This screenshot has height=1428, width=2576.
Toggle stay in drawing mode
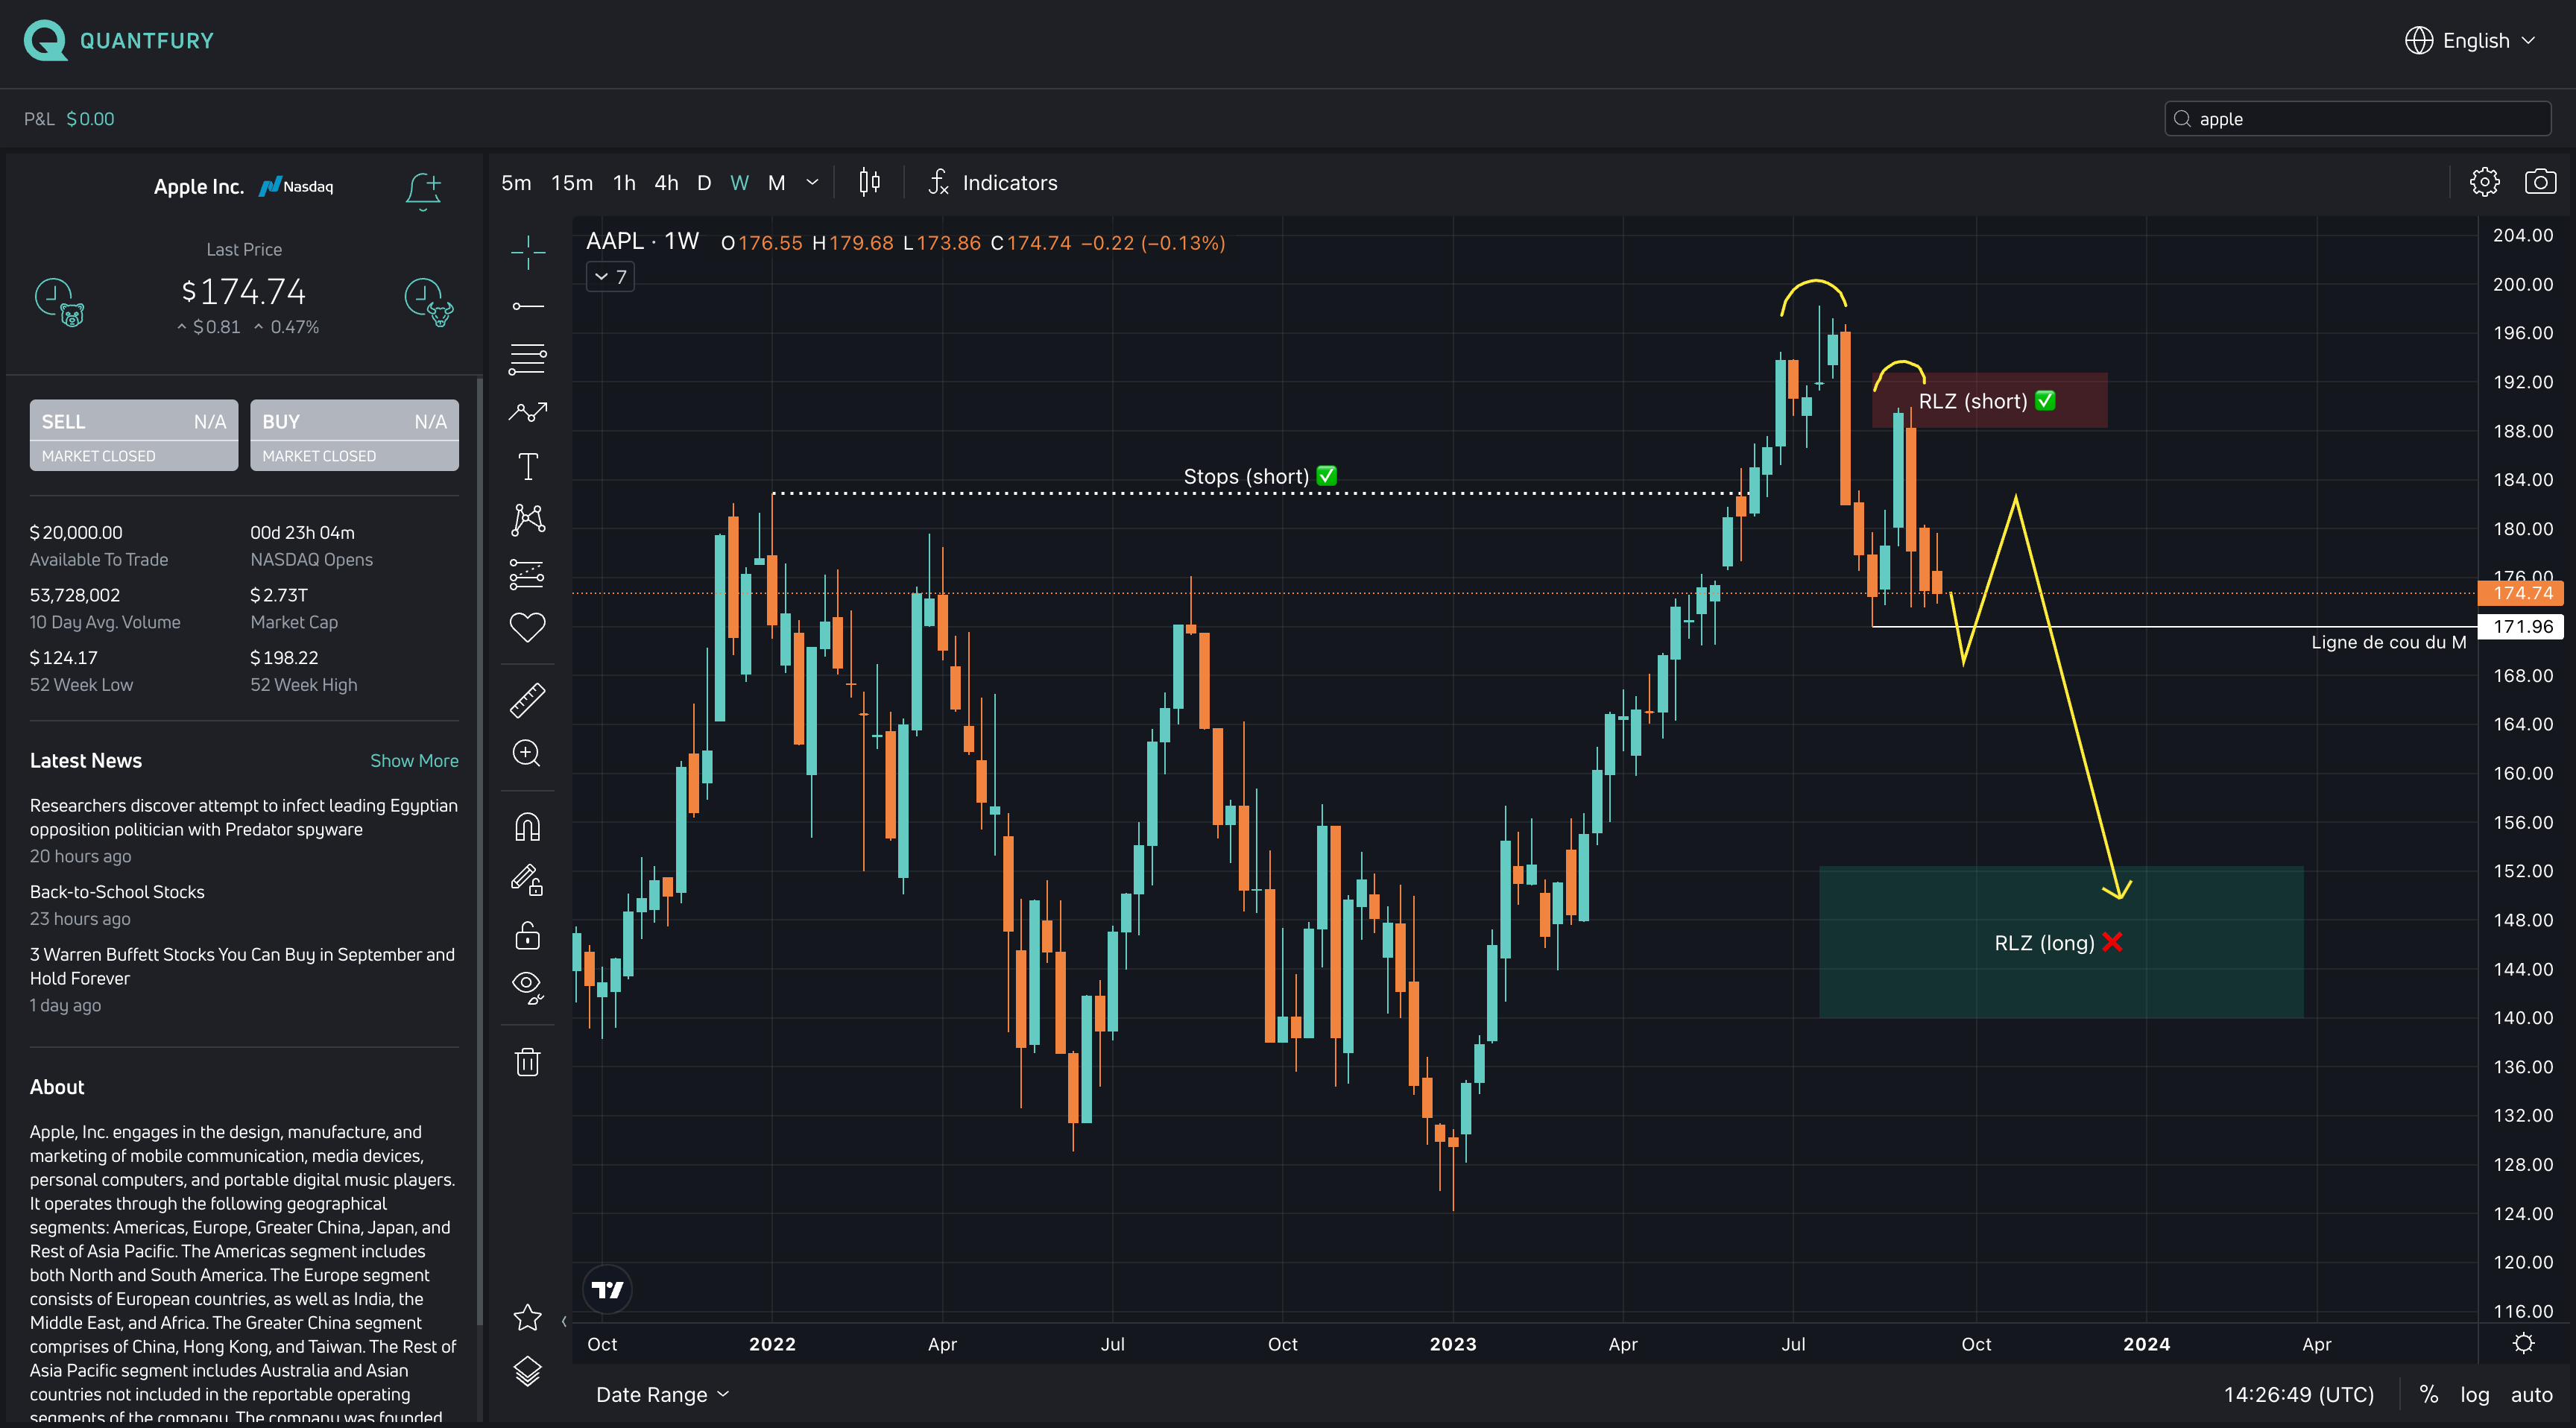point(527,880)
